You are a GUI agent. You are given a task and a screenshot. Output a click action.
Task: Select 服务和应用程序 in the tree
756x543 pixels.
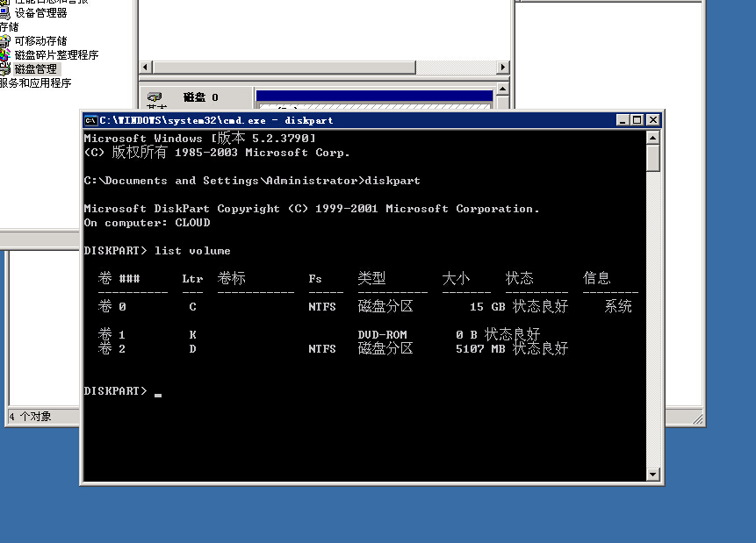(x=36, y=82)
